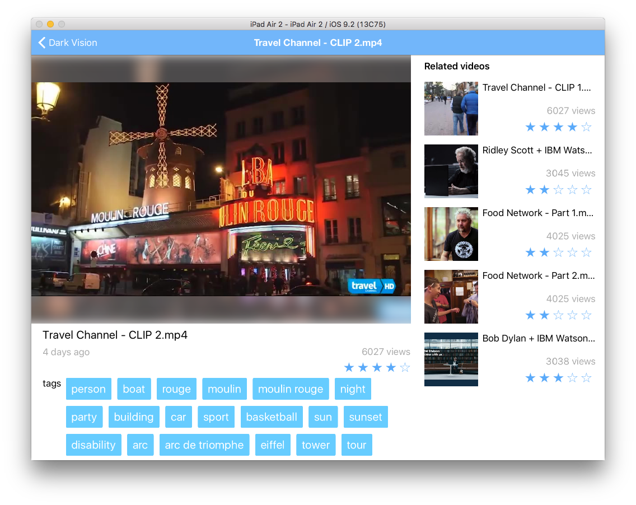Viewport: 636px width, 505px height.
Task: Click fourth star on Food Network Part 2
Action: point(572,315)
